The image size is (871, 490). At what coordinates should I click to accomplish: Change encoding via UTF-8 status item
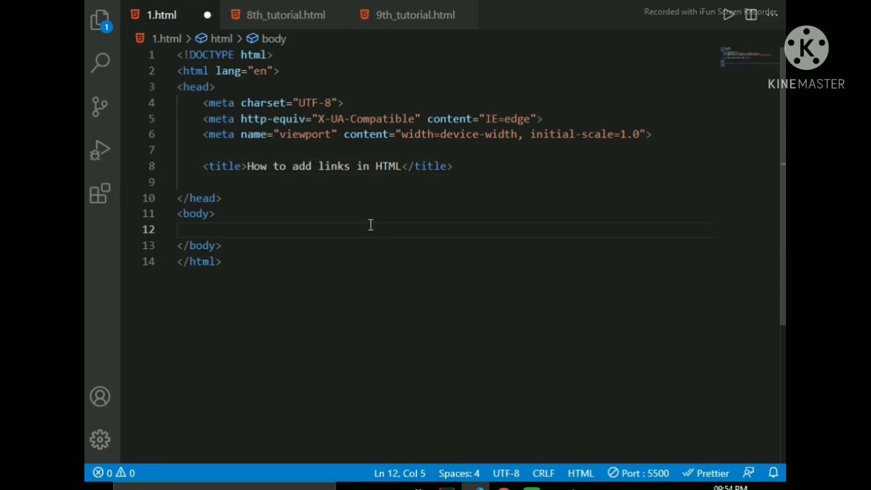pyautogui.click(x=506, y=473)
